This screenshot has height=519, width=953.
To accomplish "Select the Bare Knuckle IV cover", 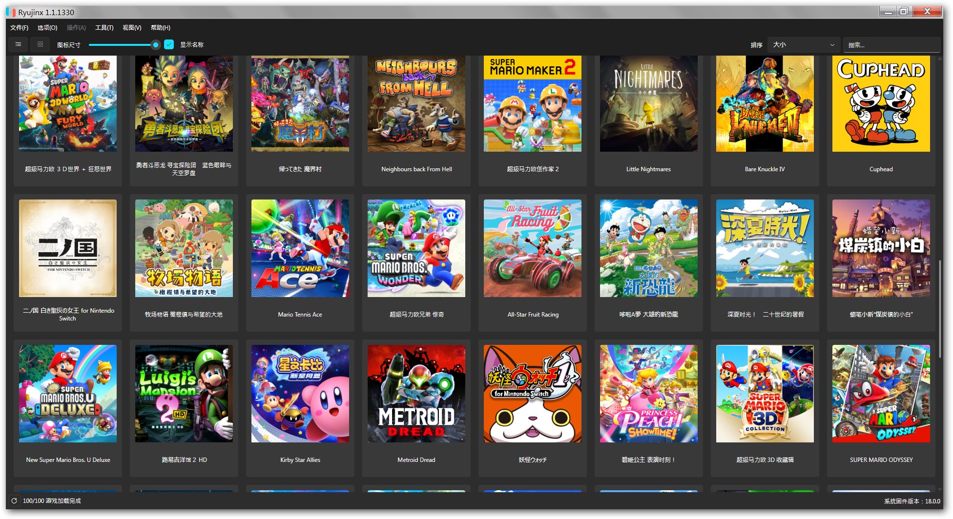I will click(765, 103).
